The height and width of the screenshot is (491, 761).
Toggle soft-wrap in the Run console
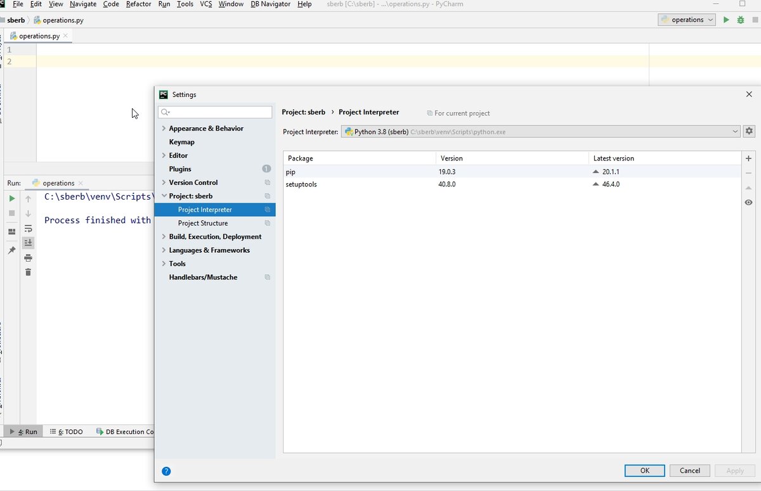[28, 229]
